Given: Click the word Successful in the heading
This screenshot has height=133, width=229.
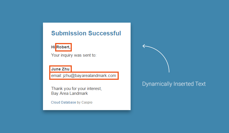Looking at the screenshot, I should tap(105, 33).
